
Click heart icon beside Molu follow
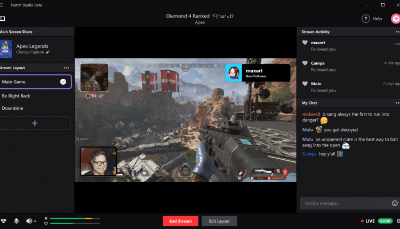[x=305, y=84]
